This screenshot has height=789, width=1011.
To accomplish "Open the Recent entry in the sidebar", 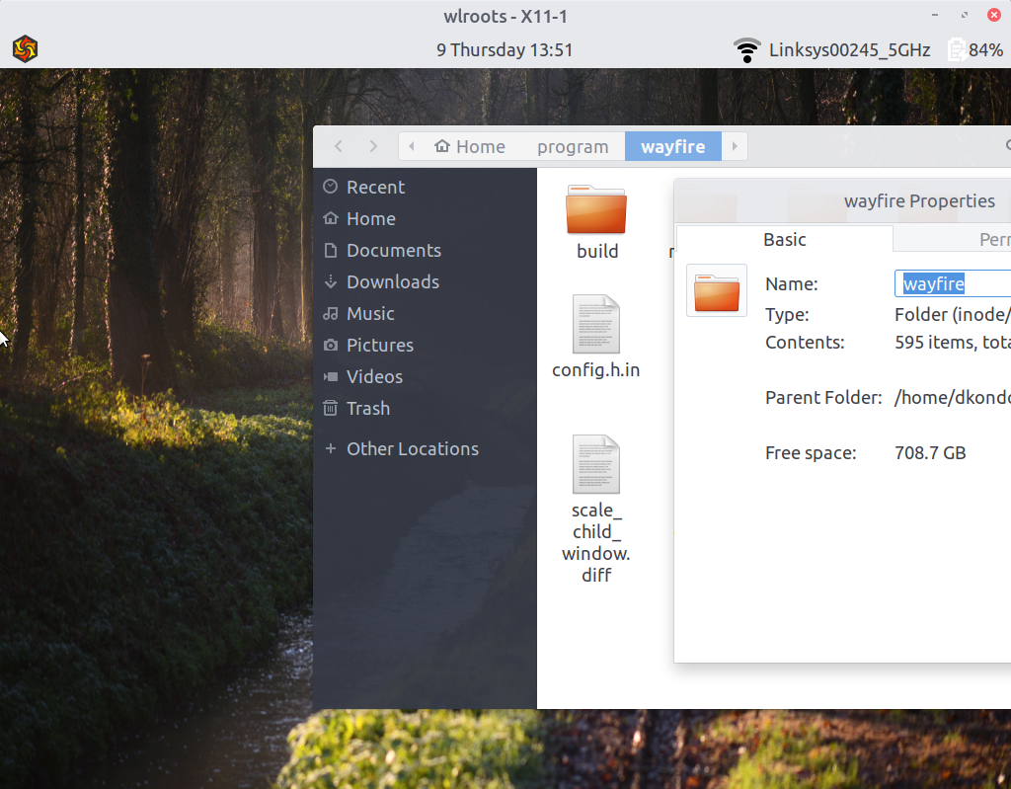I will coord(374,187).
